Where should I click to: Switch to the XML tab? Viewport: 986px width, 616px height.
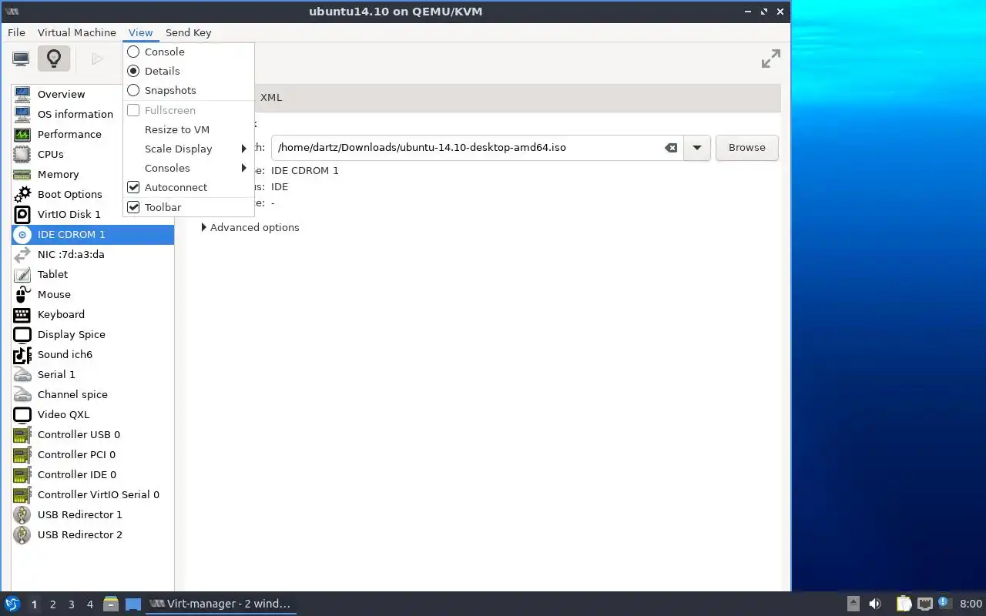271,98
